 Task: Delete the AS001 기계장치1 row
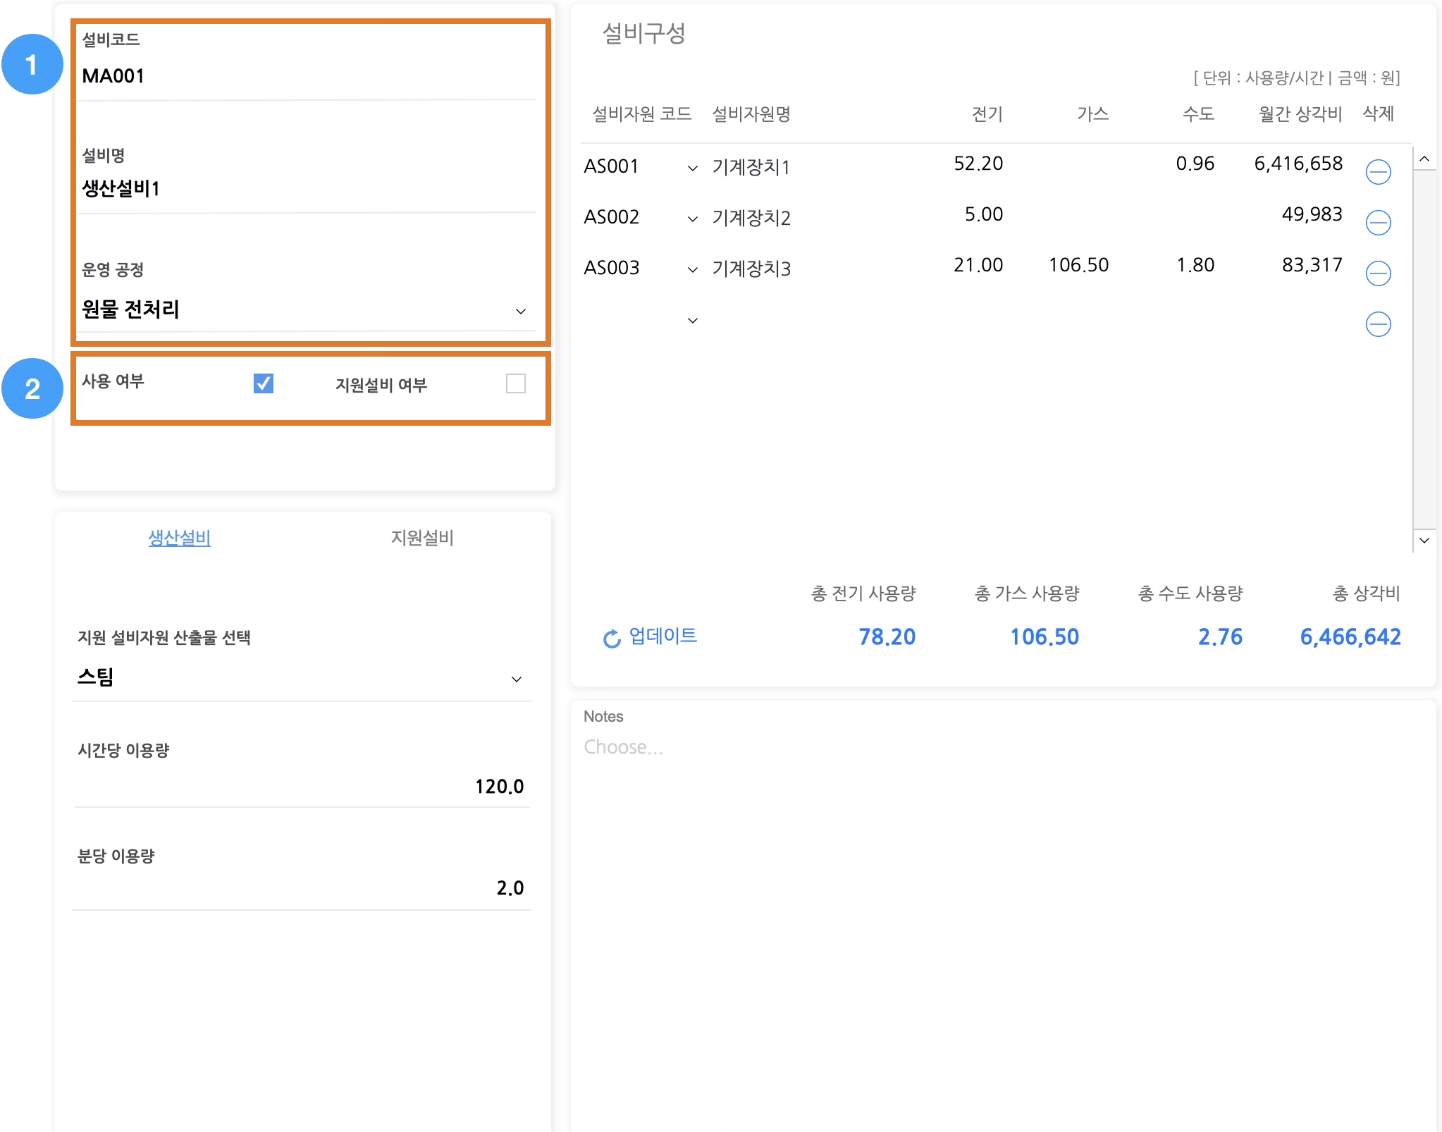[x=1378, y=172]
